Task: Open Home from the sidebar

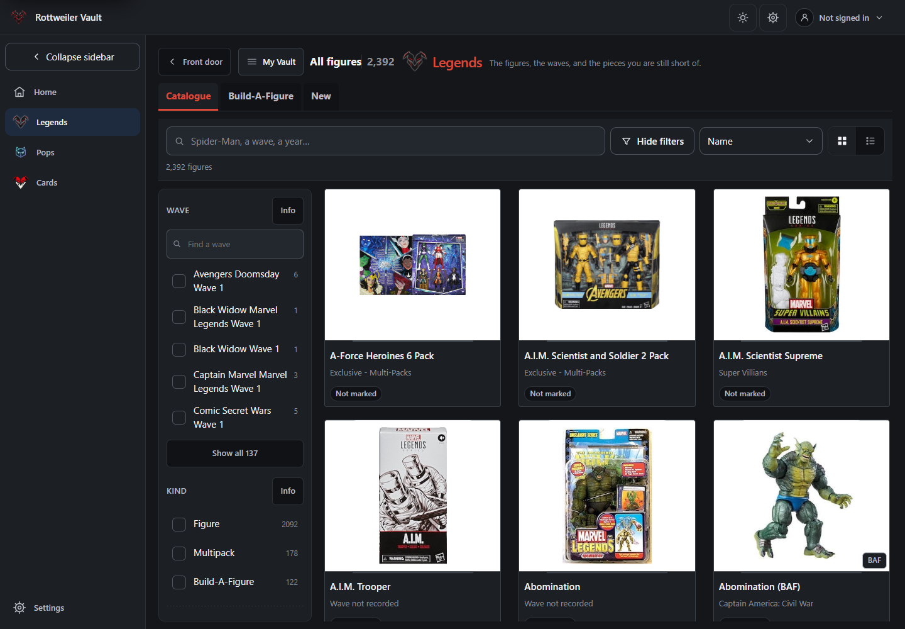Action: click(x=72, y=92)
